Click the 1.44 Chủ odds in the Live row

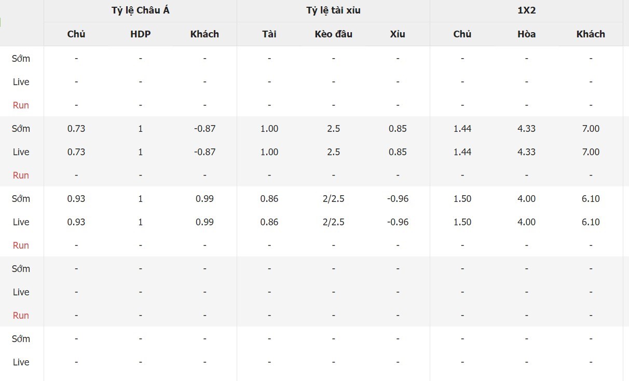click(x=462, y=152)
